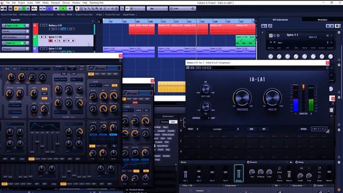Image resolution: width=343 pixels, height=193 pixels.
Task: Open the File menu
Action: pyautogui.click(x=8, y=3)
